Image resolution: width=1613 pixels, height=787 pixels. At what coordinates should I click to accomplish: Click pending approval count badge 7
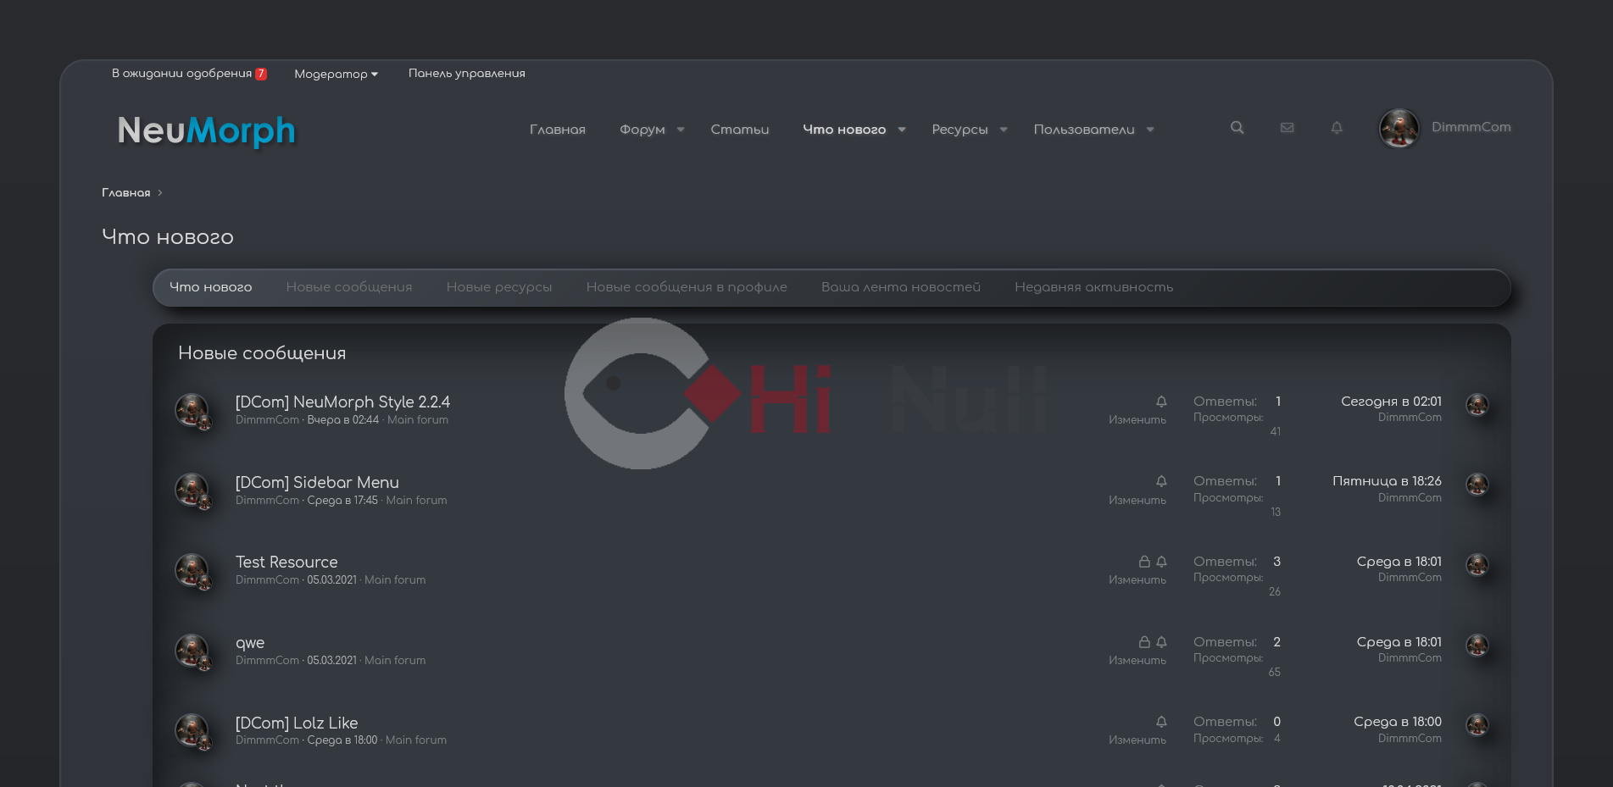pos(261,74)
